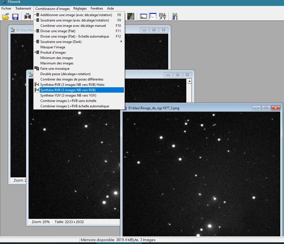The height and width of the screenshot is (244, 284).
Task: Close the Combinaison d'images menu header
Action: [53, 8]
